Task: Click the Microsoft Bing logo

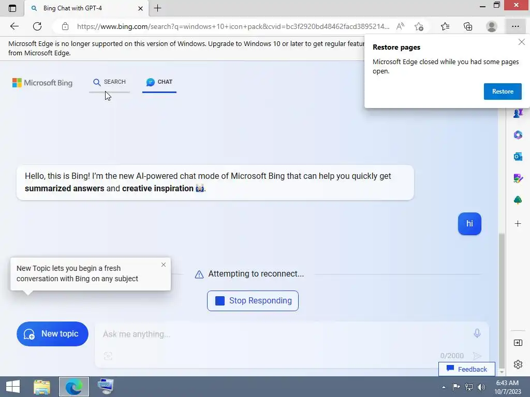Action: coord(42,83)
